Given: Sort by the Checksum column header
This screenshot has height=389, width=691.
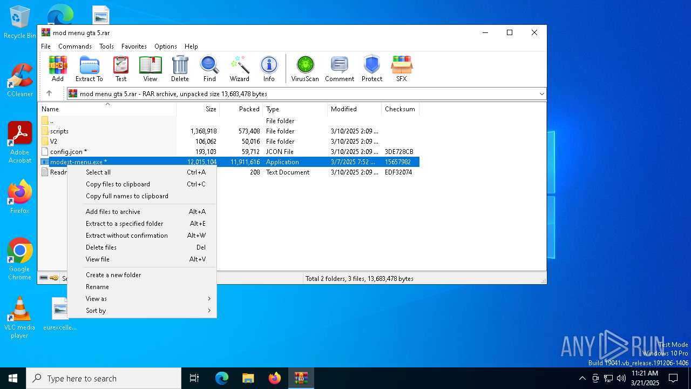Looking at the screenshot, I should point(401,109).
